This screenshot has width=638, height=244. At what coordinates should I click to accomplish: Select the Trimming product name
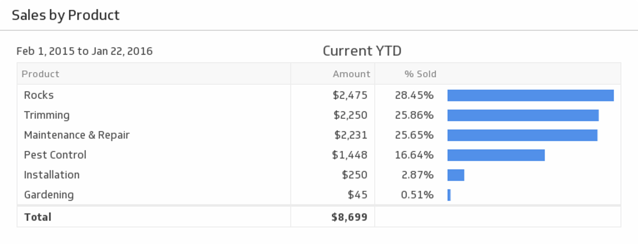[47, 115]
